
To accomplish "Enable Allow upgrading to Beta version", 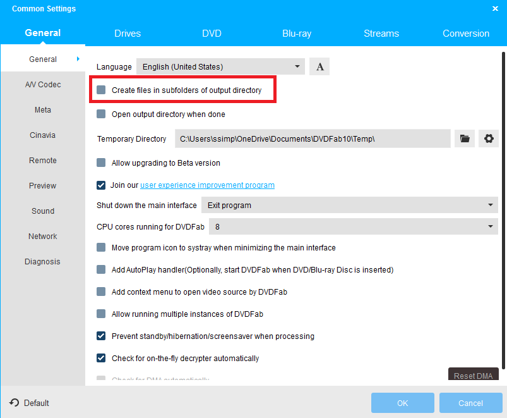I will (101, 163).
